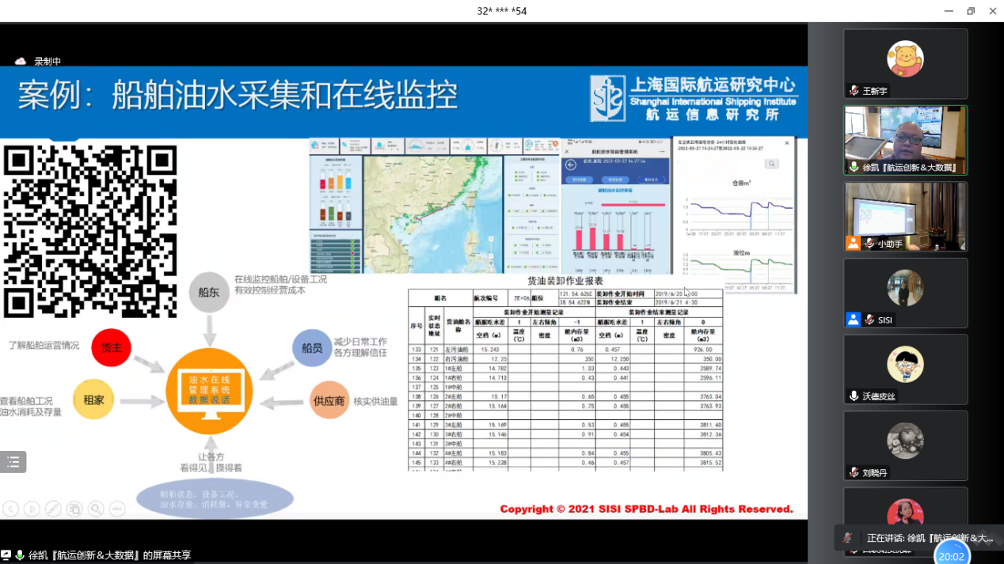Click the blue user badge beside SISI

point(853,320)
